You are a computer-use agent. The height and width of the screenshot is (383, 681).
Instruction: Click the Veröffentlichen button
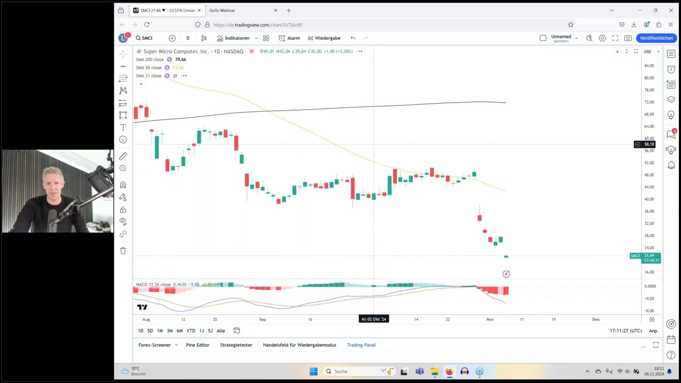click(657, 38)
